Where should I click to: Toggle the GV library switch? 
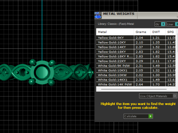pyautogui.click(x=163, y=24)
